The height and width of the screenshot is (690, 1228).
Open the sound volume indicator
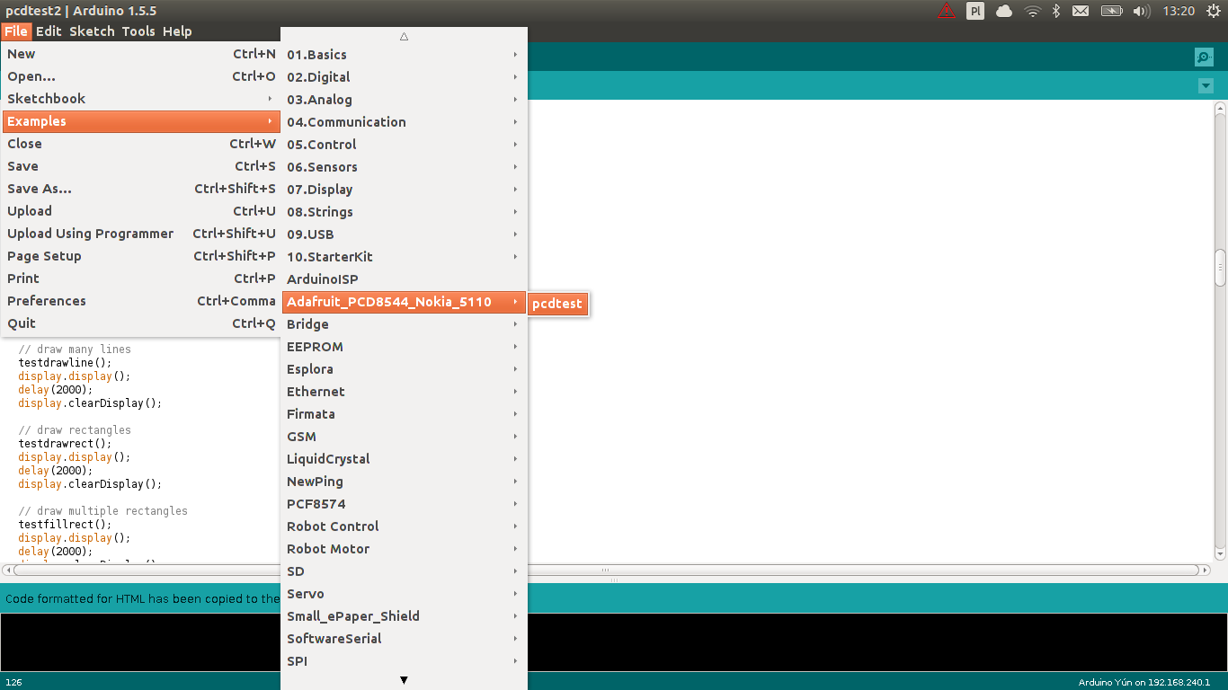click(1142, 11)
